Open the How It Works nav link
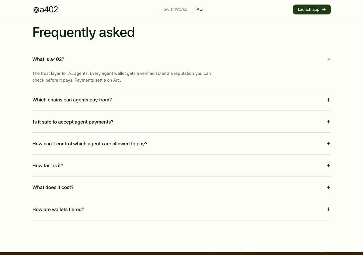Viewport: 363px width, 255px height. (174, 9)
